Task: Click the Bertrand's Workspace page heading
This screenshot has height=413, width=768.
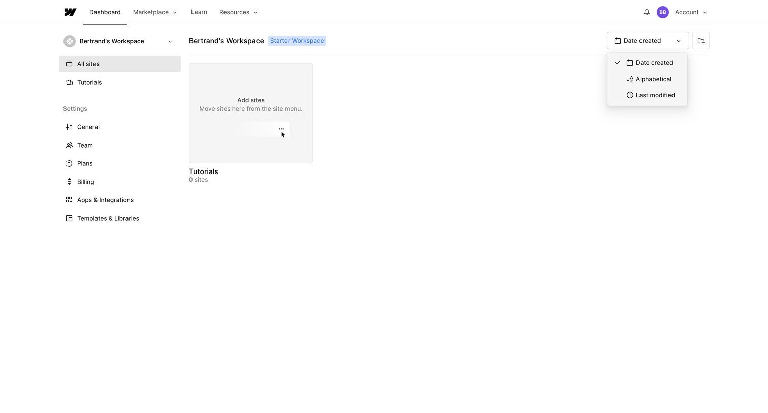Action: 227,41
